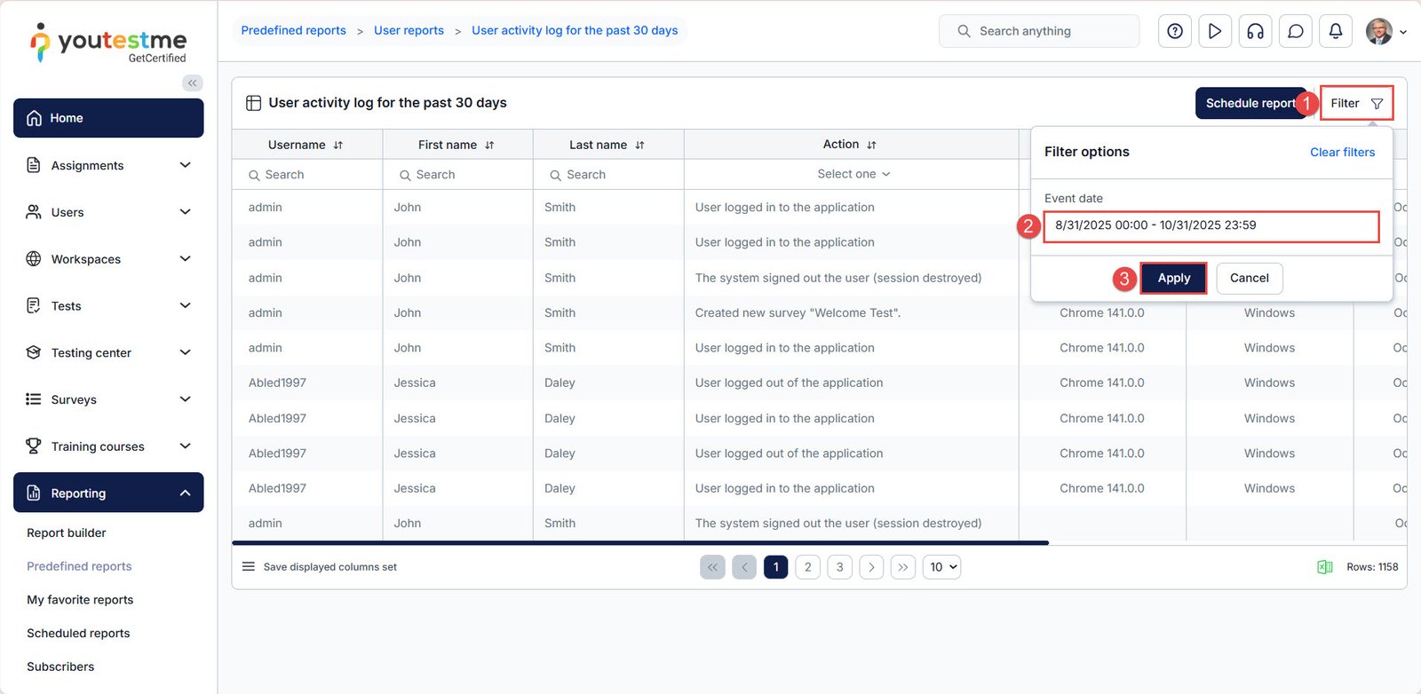Open the Action 'Select one' dropdown
1421x694 pixels.
(x=853, y=174)
